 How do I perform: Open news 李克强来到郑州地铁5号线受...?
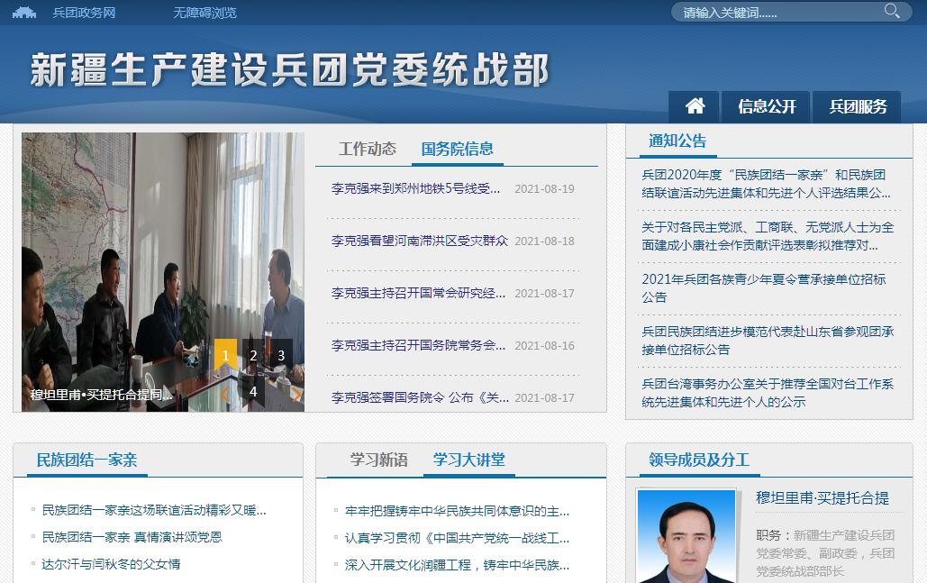click(415, 188)
